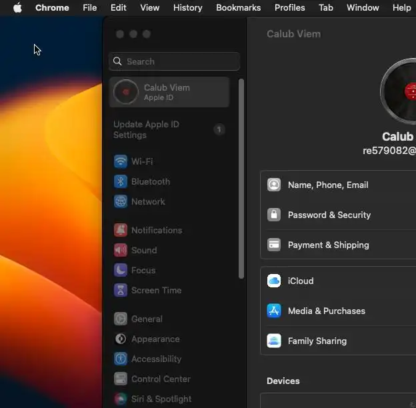Select the General label
The image size is (416, 408).
(147, 319)
